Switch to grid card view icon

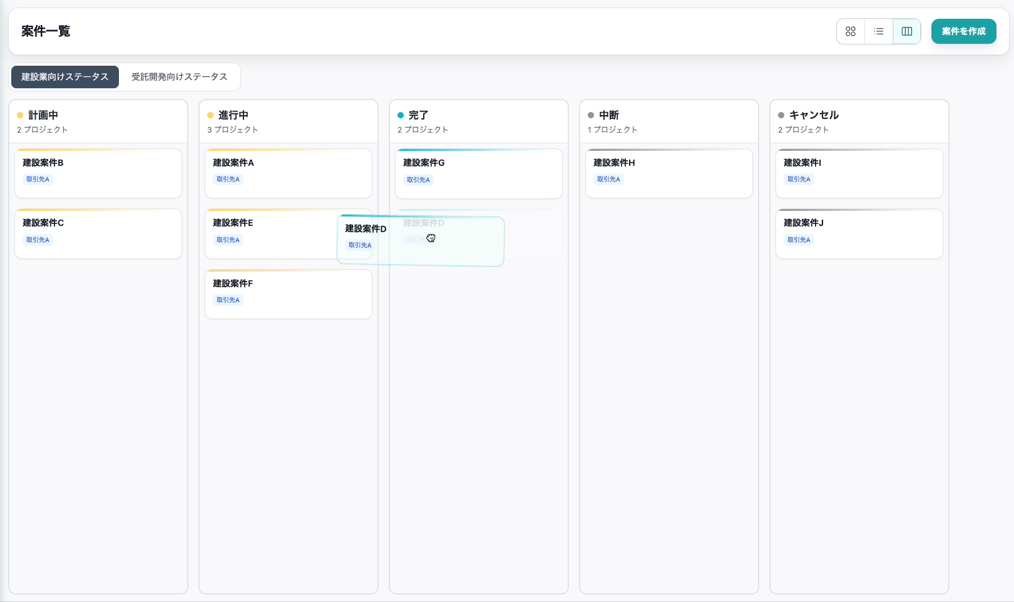coord(851,31)
